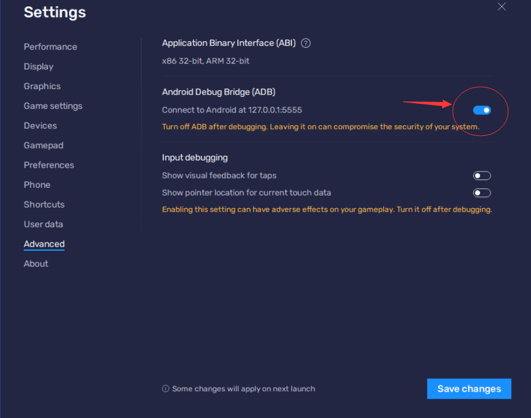Select the Advanced tab
Image resolution: width=531 pixels, height=418 pixels.
(x=44, y=244)
